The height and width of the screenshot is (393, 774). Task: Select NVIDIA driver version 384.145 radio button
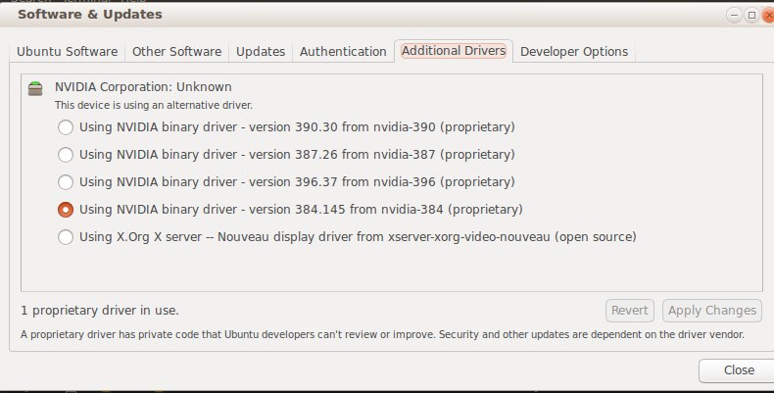pyautogui.click(x=66, y=210)
